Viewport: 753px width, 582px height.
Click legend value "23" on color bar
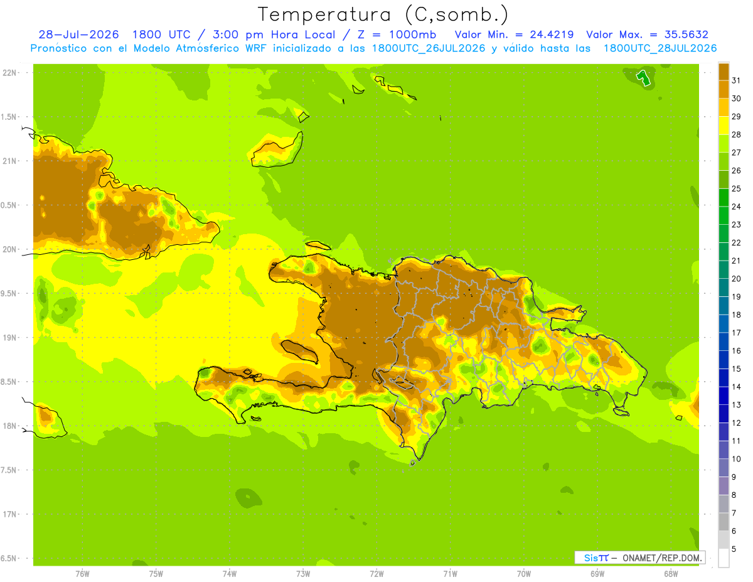(x=737, y=225)
